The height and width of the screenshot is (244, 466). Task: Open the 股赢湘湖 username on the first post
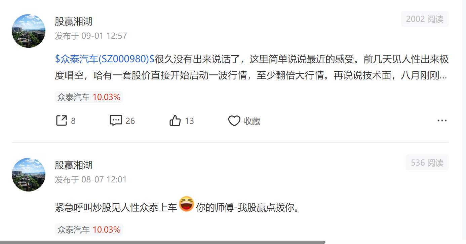73,22
